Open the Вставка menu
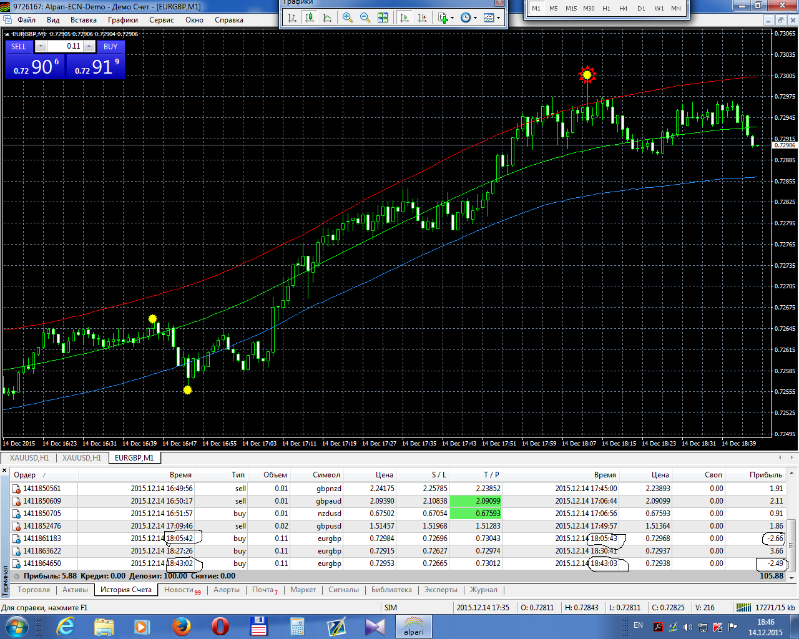The width and height of the screenshot is (799, 639). 84,20
